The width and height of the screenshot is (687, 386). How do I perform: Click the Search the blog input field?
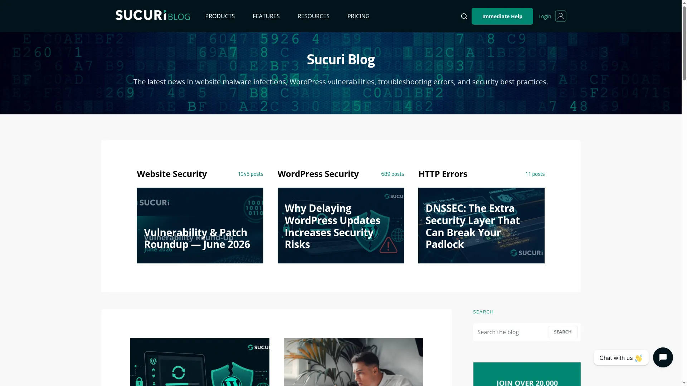click(x=511, y=332)
